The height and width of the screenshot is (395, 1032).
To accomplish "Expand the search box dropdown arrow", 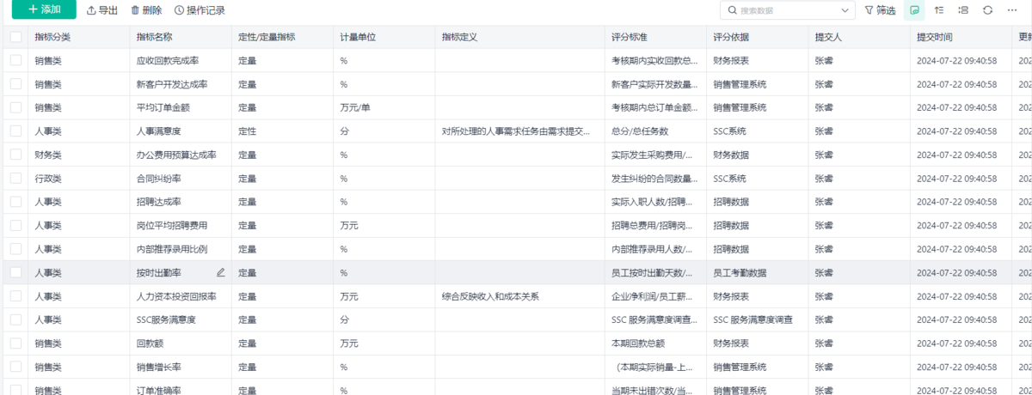I will click(x=846, y=10).
